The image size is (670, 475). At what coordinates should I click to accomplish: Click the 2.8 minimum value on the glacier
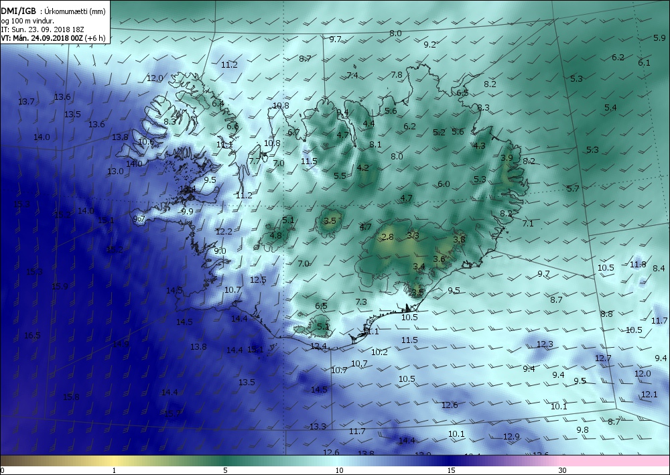(x=387, y=236)
